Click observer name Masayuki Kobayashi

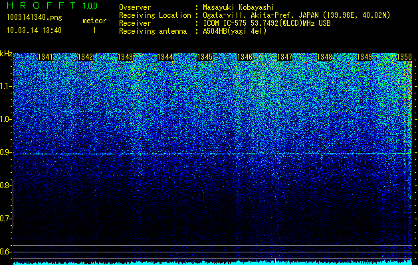pos(239,7)
